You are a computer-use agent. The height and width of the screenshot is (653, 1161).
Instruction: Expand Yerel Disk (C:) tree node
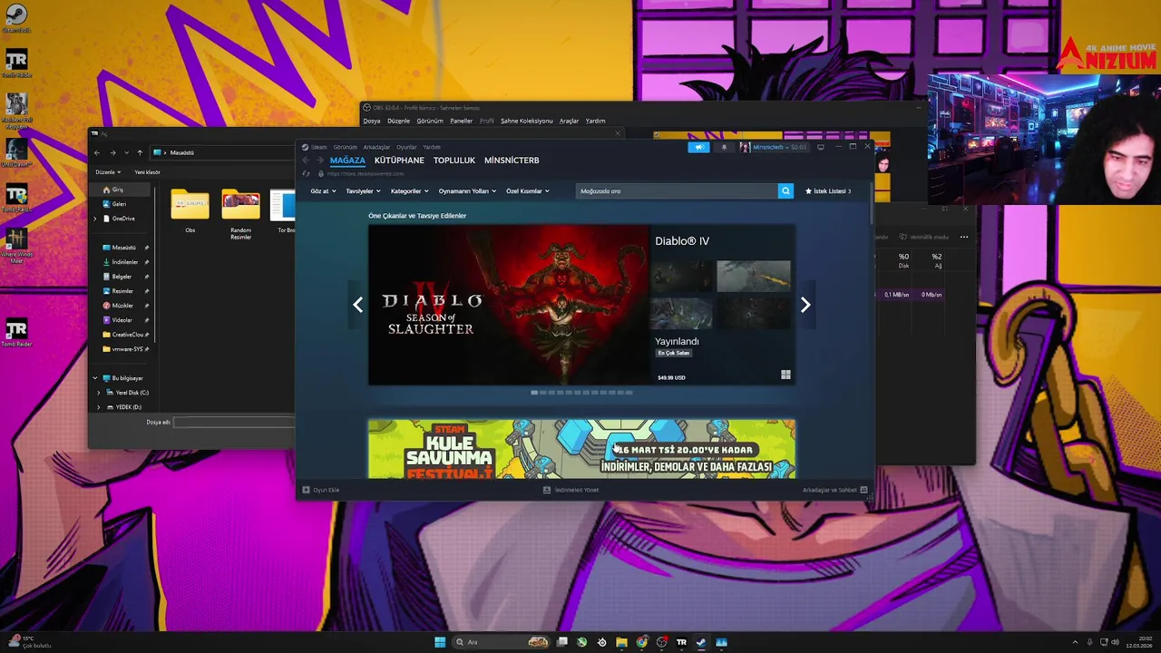[x=99, y=393]
